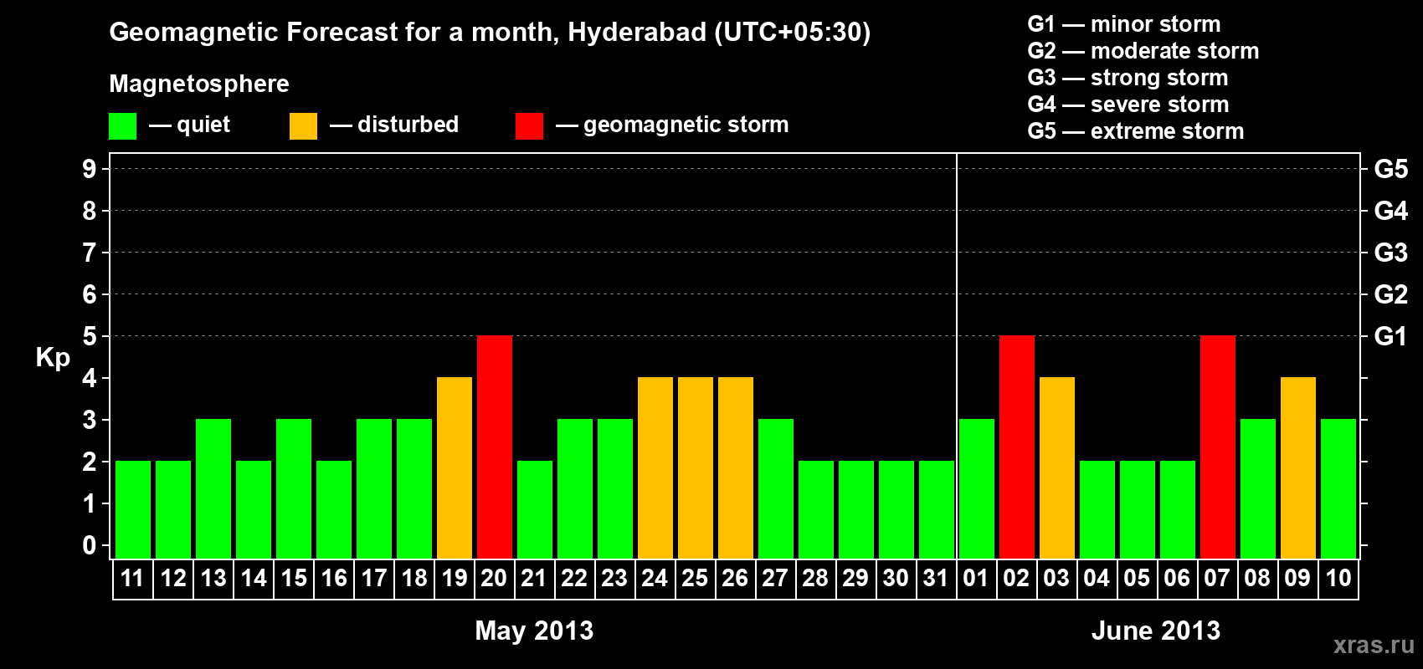The height and width of the screenshot is (669, 1423).
Task: Click the 'G2 — moderate storm' legend line
Action: point(1143,51)
